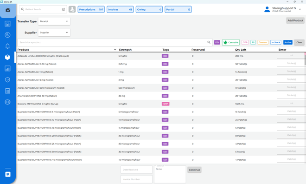This screenshot has height=184, width=306.
Task: Open the bar chart reports sidebar icon
Action: [x=7, y=68]
